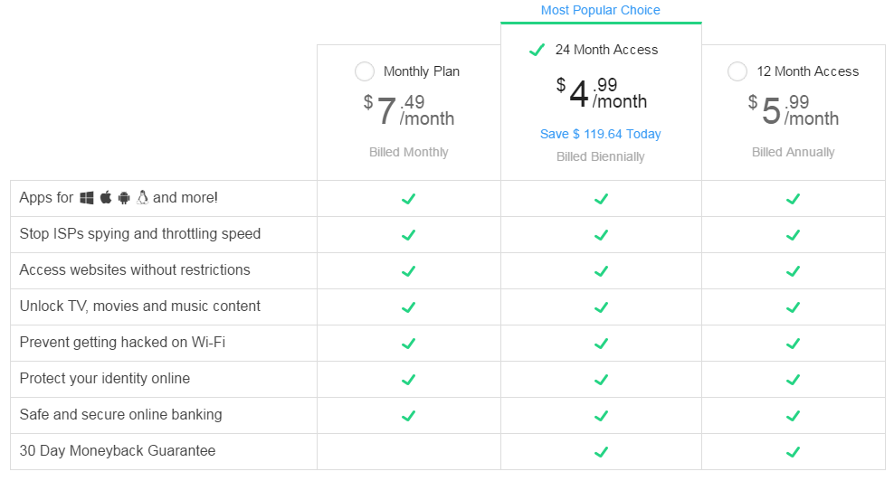
Task: Click Monthly checkmark for online banking row
Action: (408, 416)
